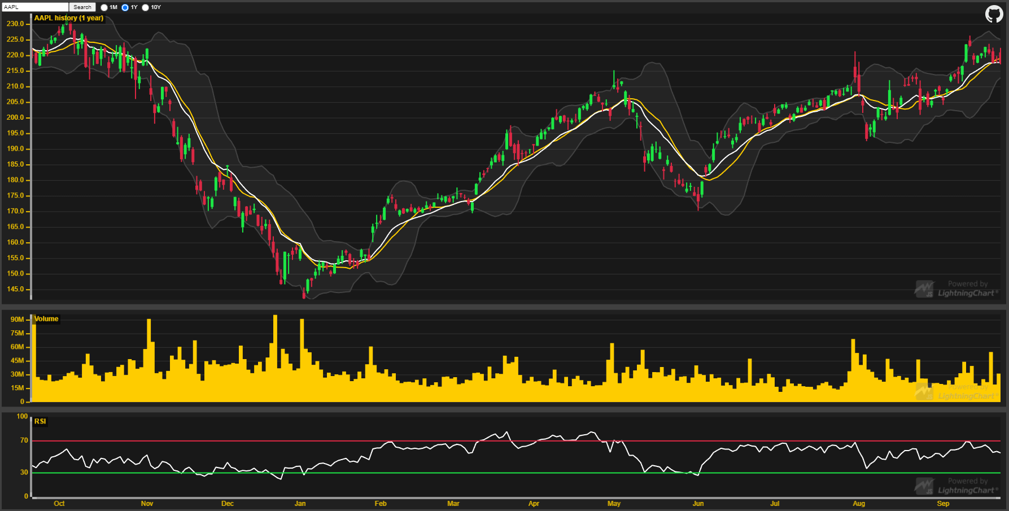Click the LightningChart logo in RSI chart

pyautogui.click(x=956, y=486)
